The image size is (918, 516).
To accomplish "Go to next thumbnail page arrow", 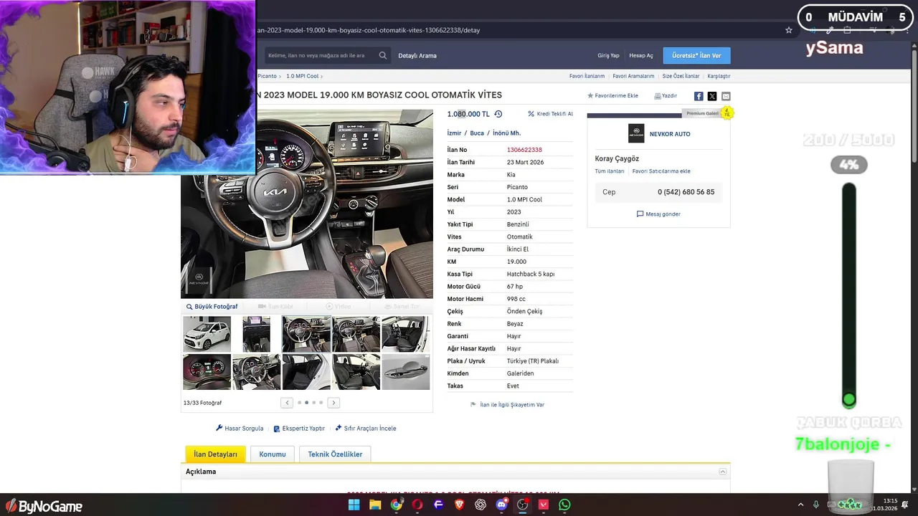I will pyautogui.click(x=333, y=403).
